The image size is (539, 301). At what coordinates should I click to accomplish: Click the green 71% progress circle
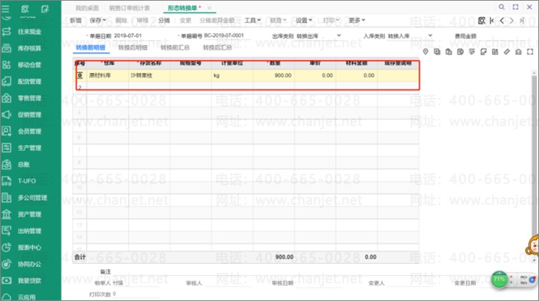[x=499, y=280]
